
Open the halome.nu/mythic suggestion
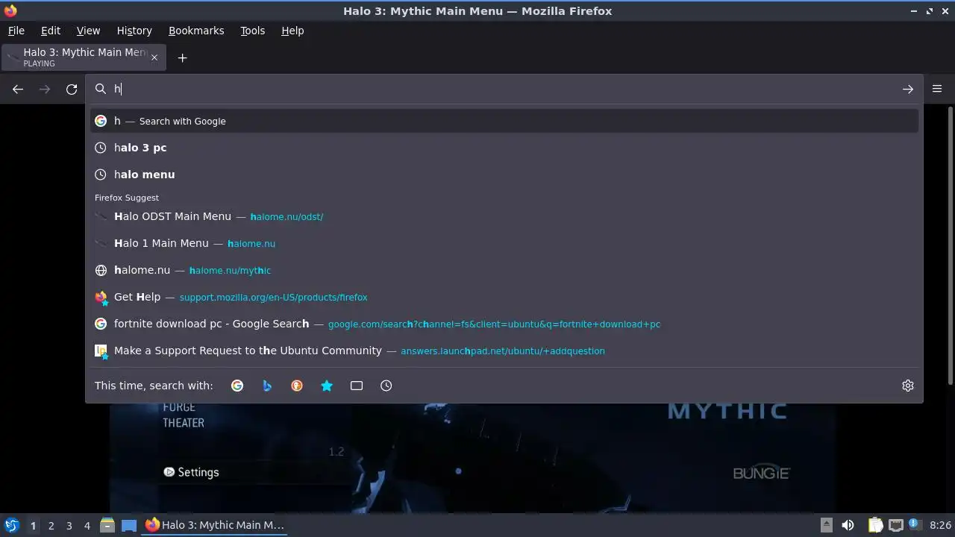click(x=504, y=270)
